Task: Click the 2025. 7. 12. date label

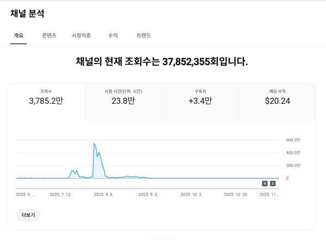Action: pyautogui.click(x=60, y=194)
